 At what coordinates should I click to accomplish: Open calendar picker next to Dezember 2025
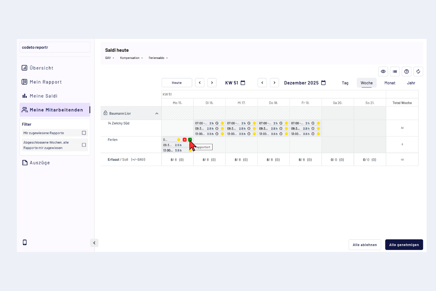coord(323,83)
